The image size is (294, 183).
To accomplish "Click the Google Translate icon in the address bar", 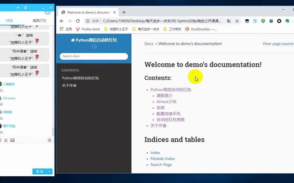I will click(229, 21).
